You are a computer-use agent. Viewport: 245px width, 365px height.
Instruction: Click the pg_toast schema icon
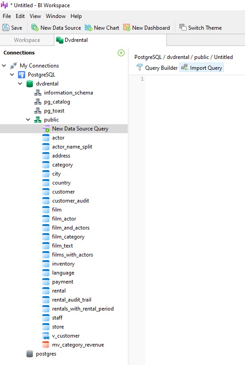coord(38,111)
